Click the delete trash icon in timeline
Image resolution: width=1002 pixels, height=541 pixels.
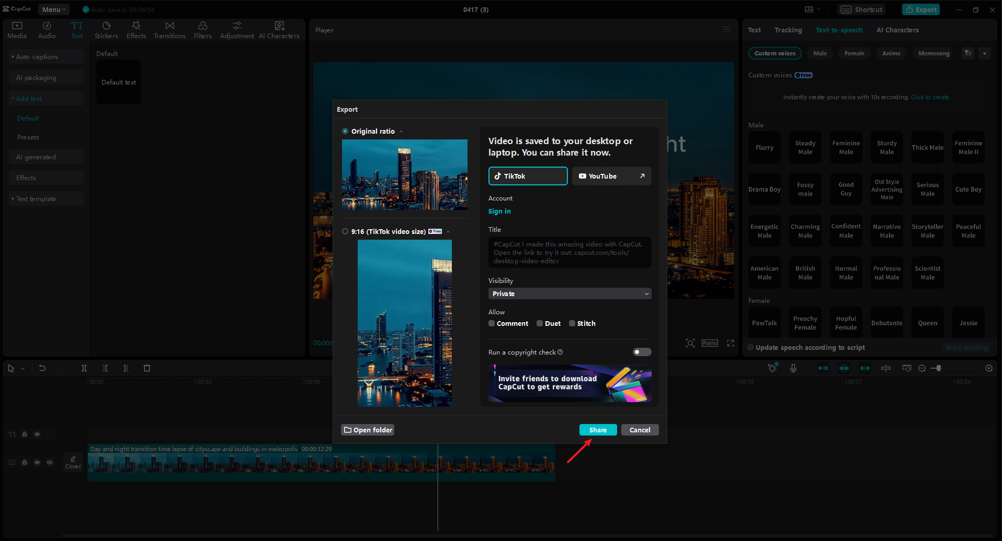point(147,368)
